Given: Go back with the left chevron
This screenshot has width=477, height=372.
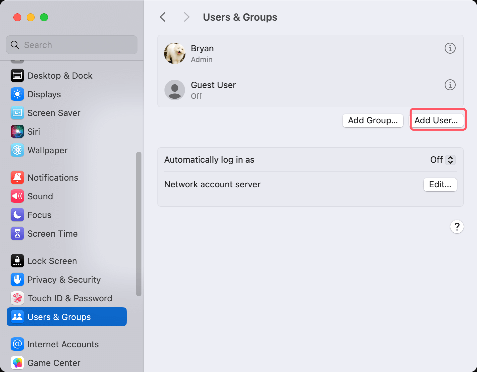Looking at the screenshot, I should pos(163,17).
